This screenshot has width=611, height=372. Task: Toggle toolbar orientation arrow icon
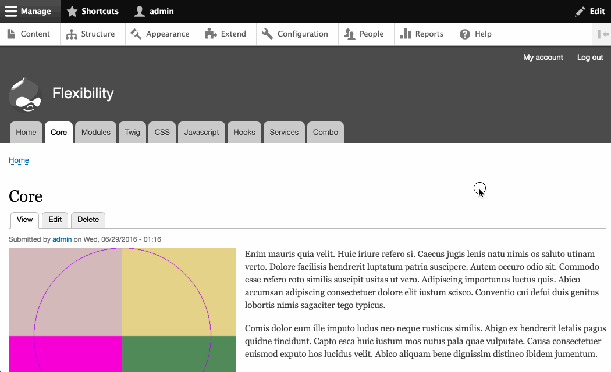[603, 34]
